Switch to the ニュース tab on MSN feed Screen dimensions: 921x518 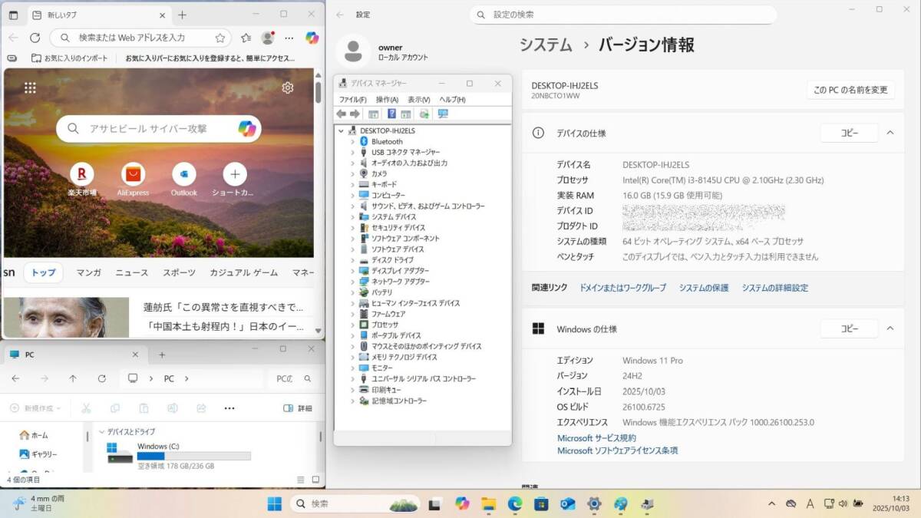pyautogui.click(x=132, y=272)
